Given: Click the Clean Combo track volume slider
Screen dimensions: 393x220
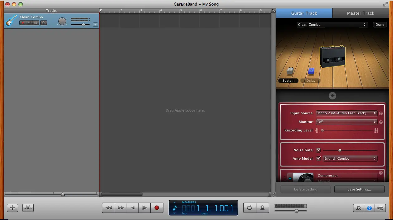Looking at the screenshot, I should tap(80, 25).
